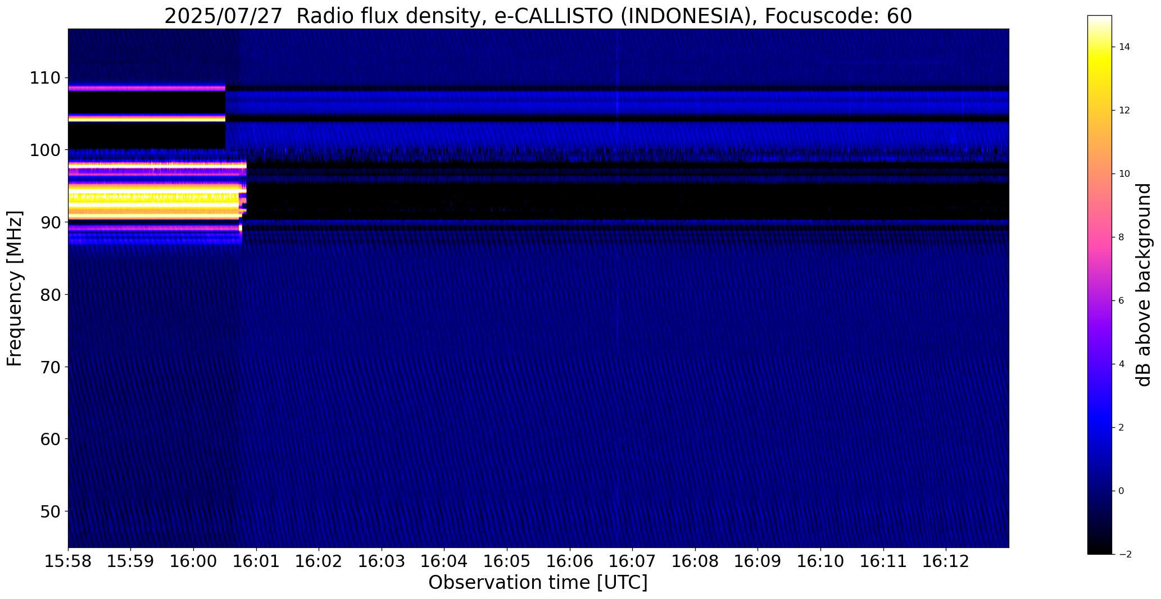
Task: Click the colorbar tick value 6
Action: [x=1122, y=301]
